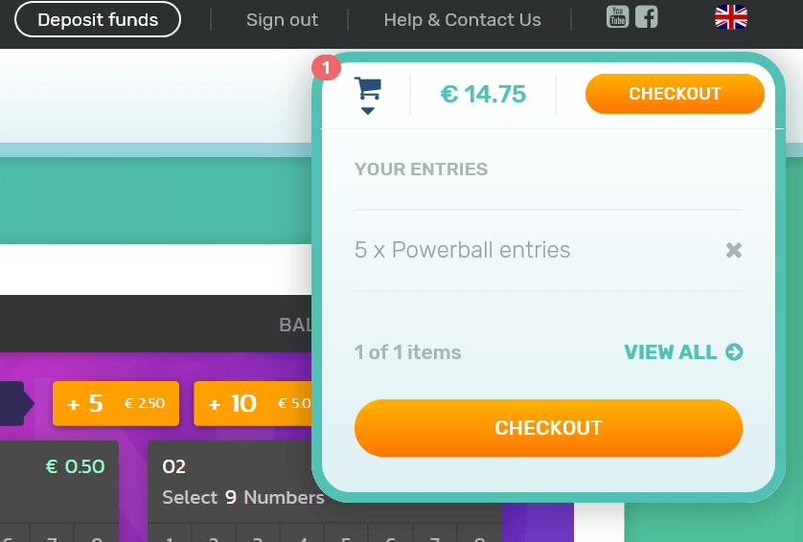Open the UK flag language selector
803x542 pixels.
(731, 17)
